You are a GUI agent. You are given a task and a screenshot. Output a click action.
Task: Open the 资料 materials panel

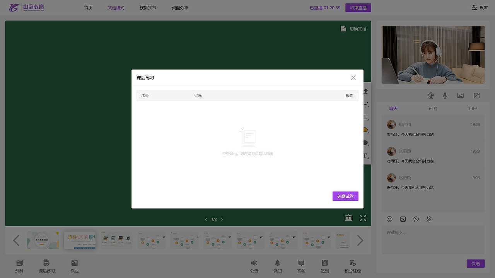click(19, 266)
